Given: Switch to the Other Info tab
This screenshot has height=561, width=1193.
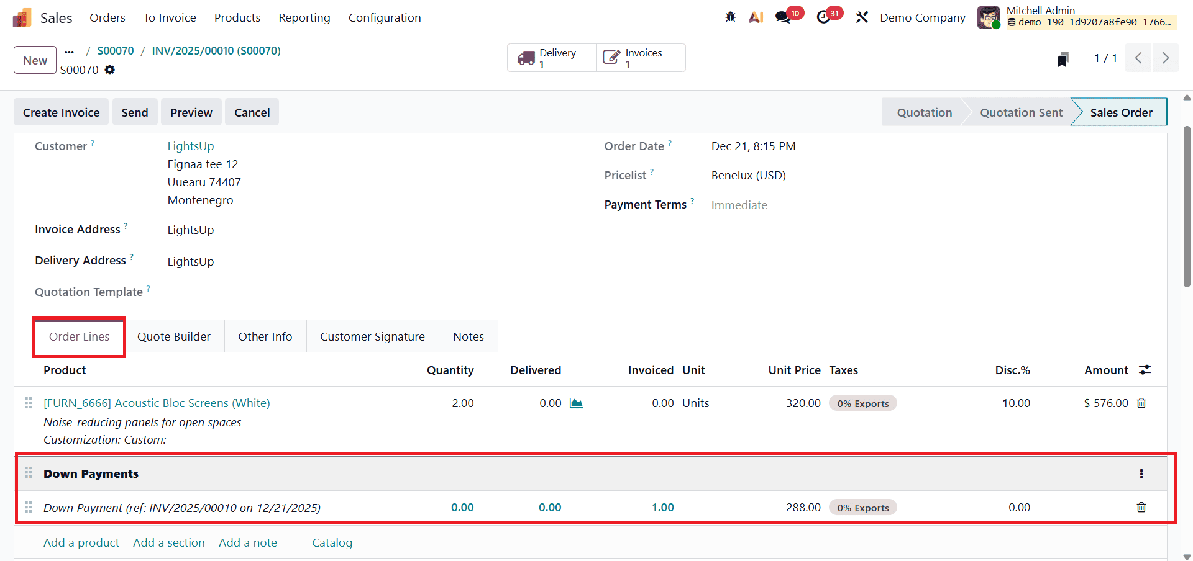Looking at the screenshot, I should (265, 336).
